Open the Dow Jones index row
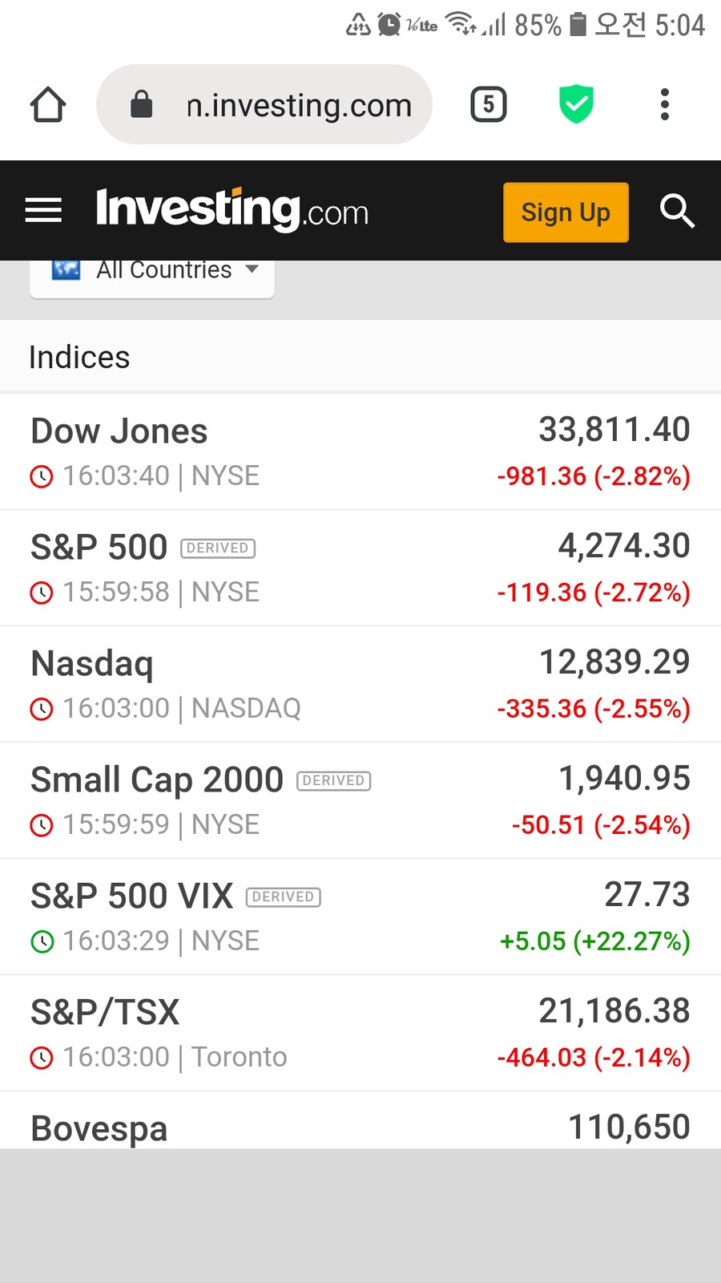721x1283 pixels. [360, 452]
